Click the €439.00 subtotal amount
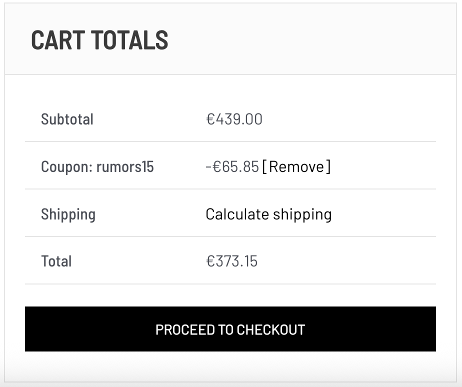The image size is (462, 387). click(234, 119)
